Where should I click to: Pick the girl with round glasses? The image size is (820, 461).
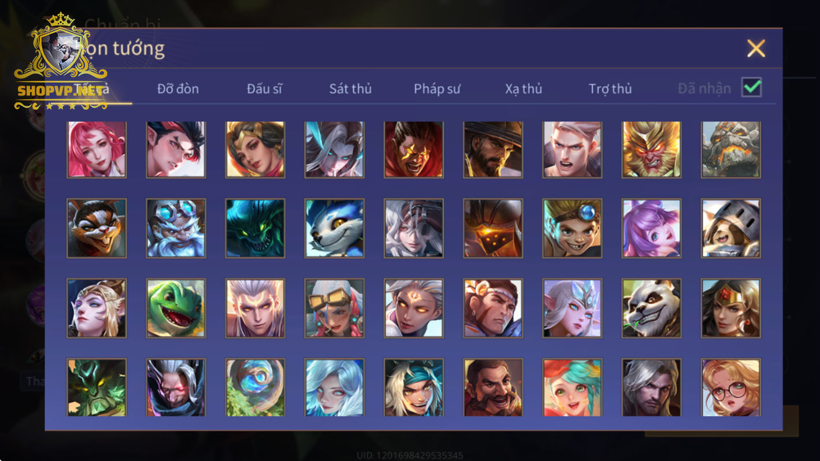click(x=731, y=388)
